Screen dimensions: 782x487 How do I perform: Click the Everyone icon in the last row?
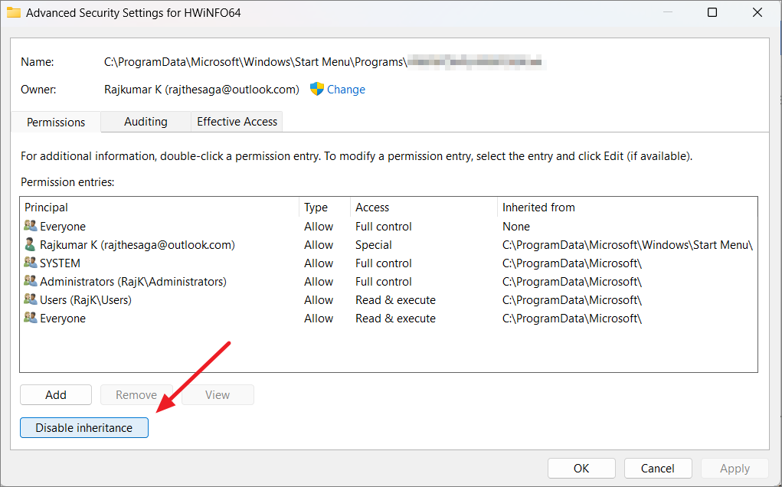(x=29, y=318)
